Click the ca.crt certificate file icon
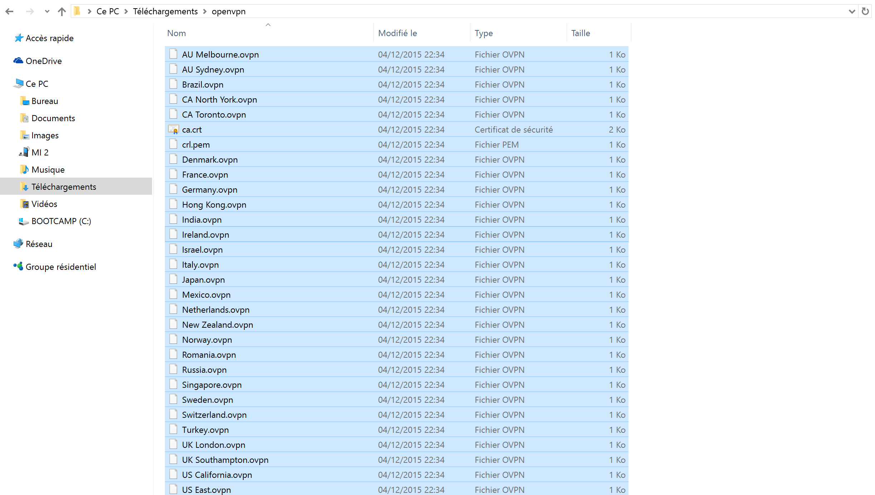 pyautogui.click(x=173, y=129)
